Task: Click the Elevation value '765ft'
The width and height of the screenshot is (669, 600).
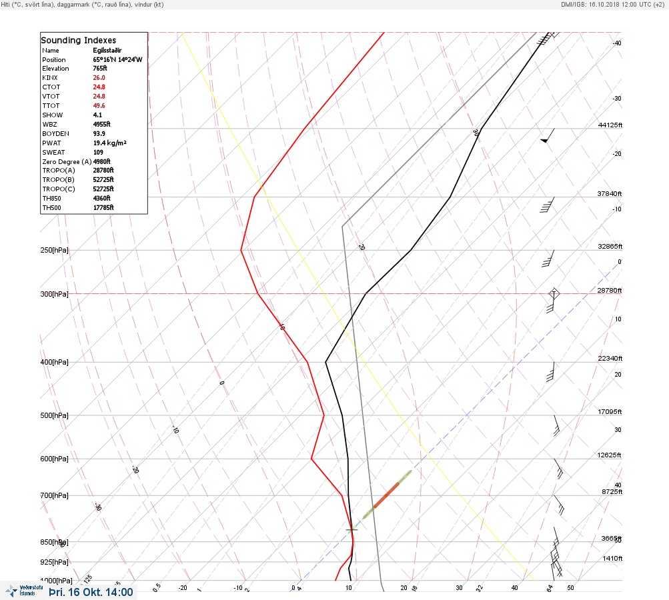Action: (x=100, y=68)
